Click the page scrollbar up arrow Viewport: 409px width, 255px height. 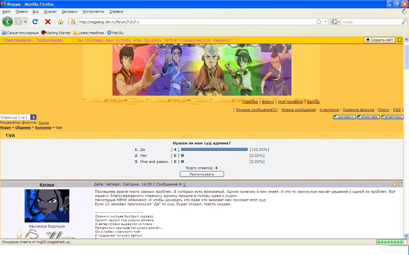click(406, 40)
